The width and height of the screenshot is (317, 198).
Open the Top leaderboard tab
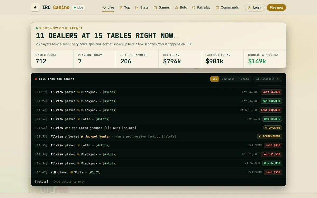click(124, 7)
